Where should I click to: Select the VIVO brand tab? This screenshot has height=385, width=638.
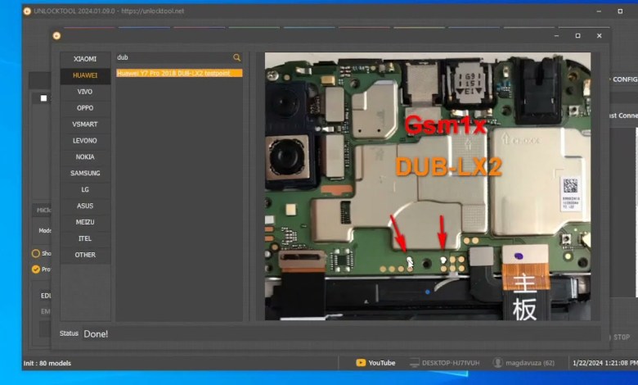[x=85, y=92]
